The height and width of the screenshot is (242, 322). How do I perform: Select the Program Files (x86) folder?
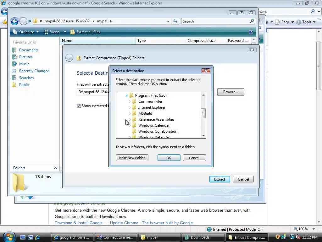tap(151, 95)
